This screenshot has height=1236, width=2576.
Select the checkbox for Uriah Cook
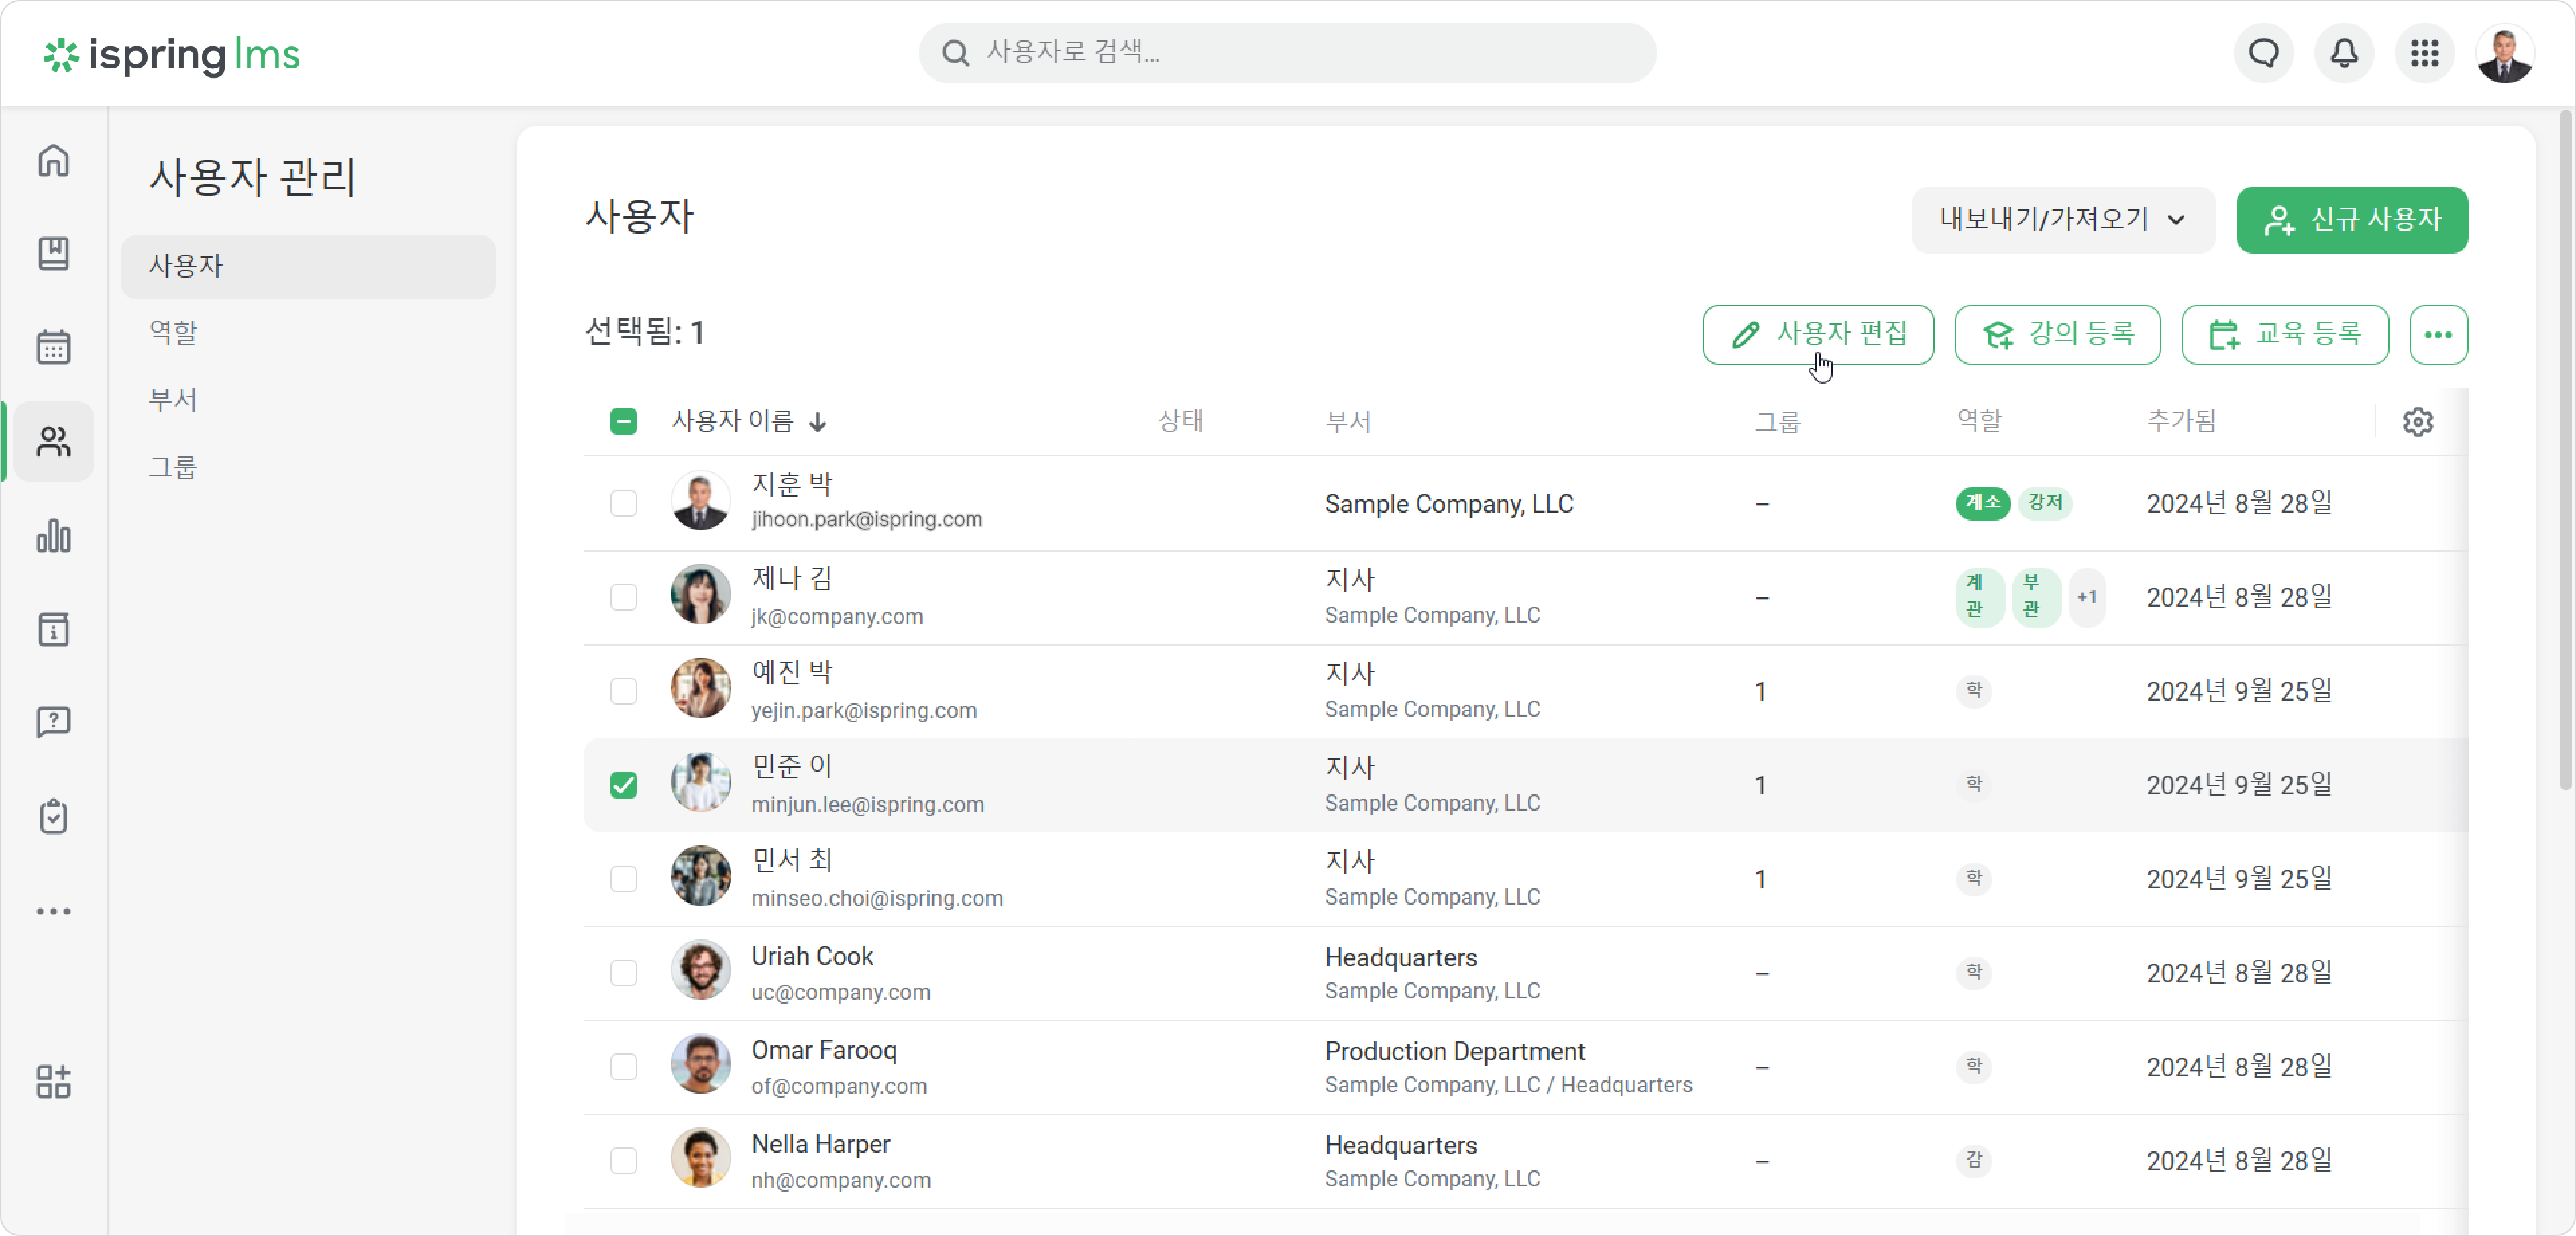[624, 973]
